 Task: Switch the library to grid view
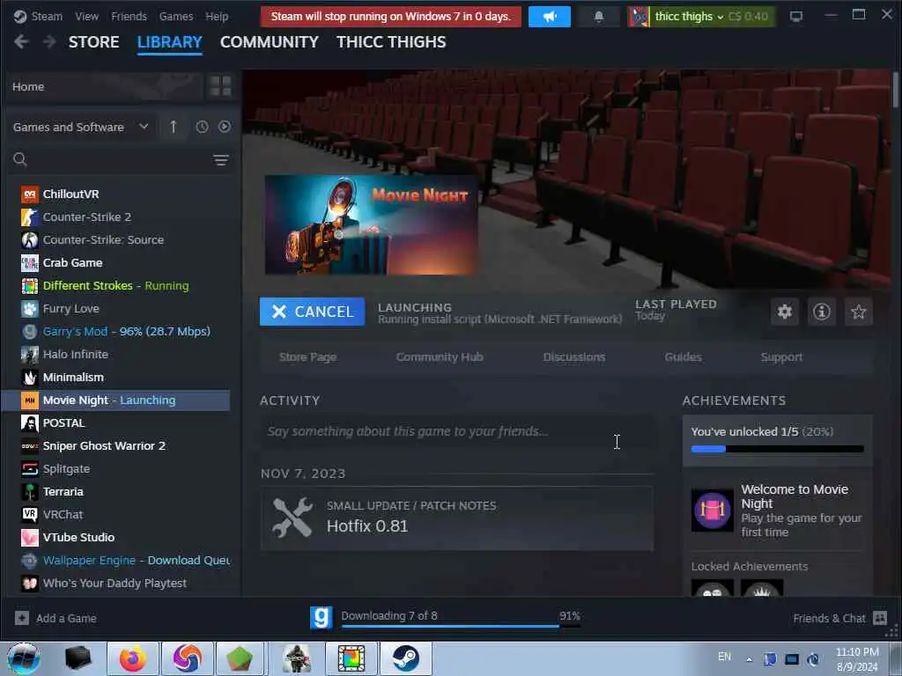tap(220, 86)
